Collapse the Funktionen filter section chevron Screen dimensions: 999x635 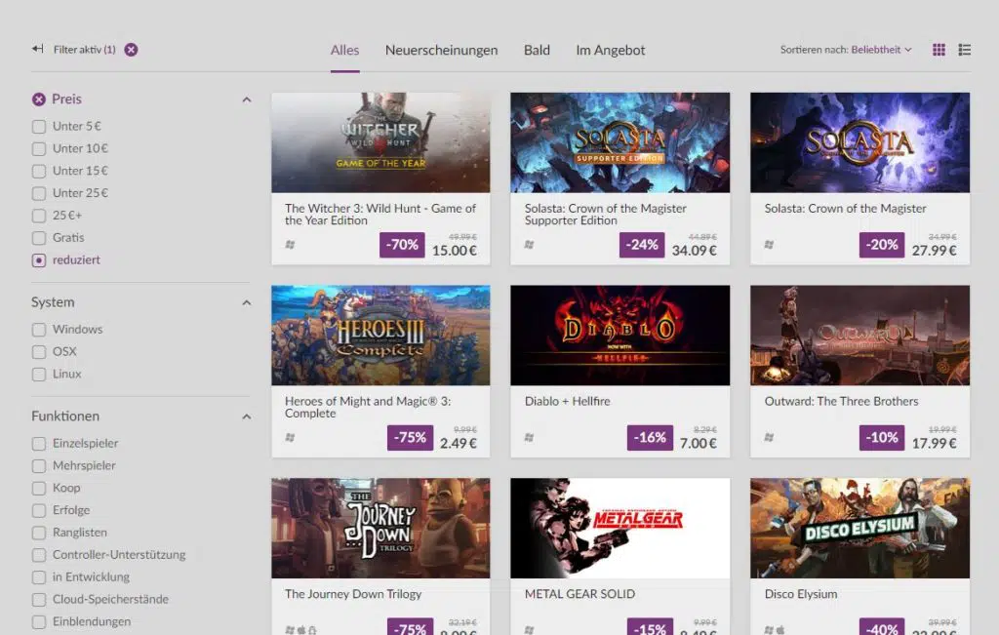[x=247, y=417]
